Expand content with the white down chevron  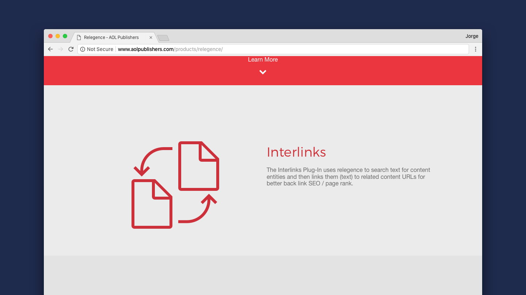tap(263, 72)
